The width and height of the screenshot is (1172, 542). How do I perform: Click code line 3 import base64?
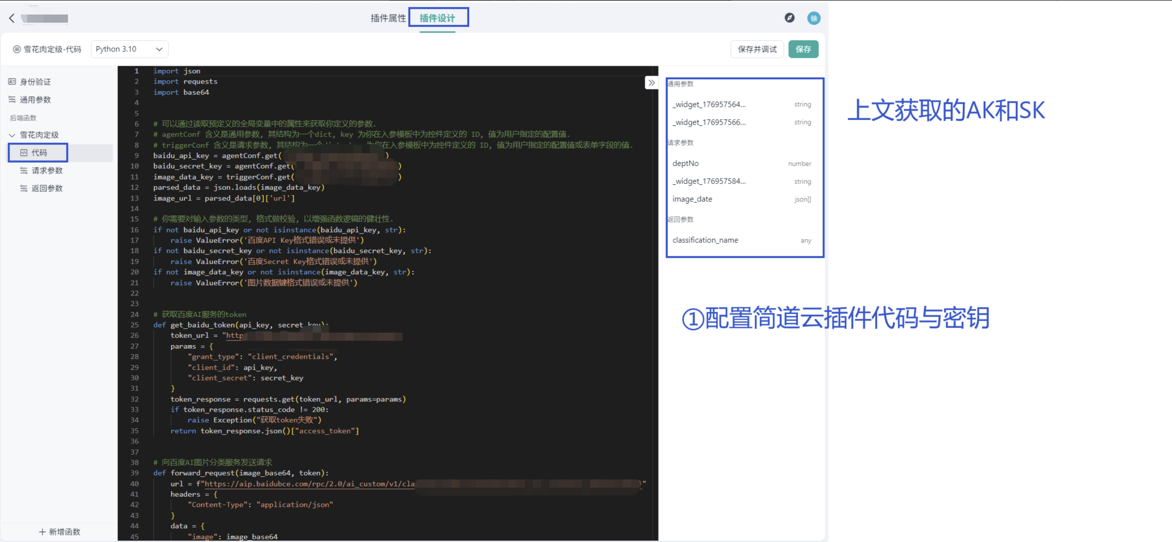click(181, 92)
